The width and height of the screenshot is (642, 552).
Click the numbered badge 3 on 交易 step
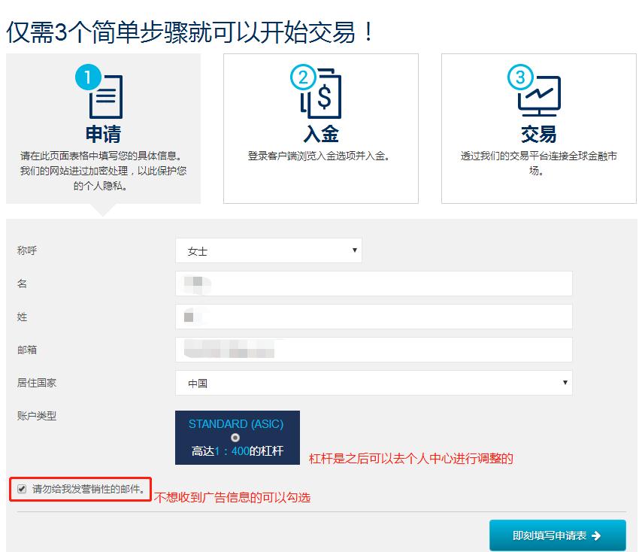[520, 76]
